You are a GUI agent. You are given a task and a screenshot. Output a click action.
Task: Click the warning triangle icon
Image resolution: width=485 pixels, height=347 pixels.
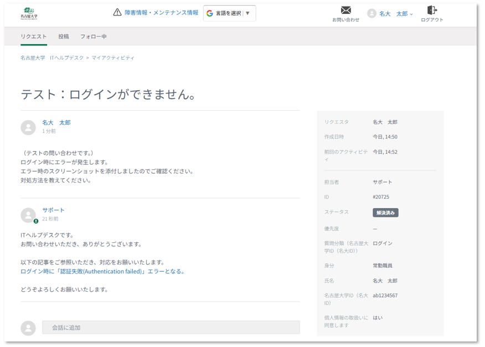pos(117,13)
